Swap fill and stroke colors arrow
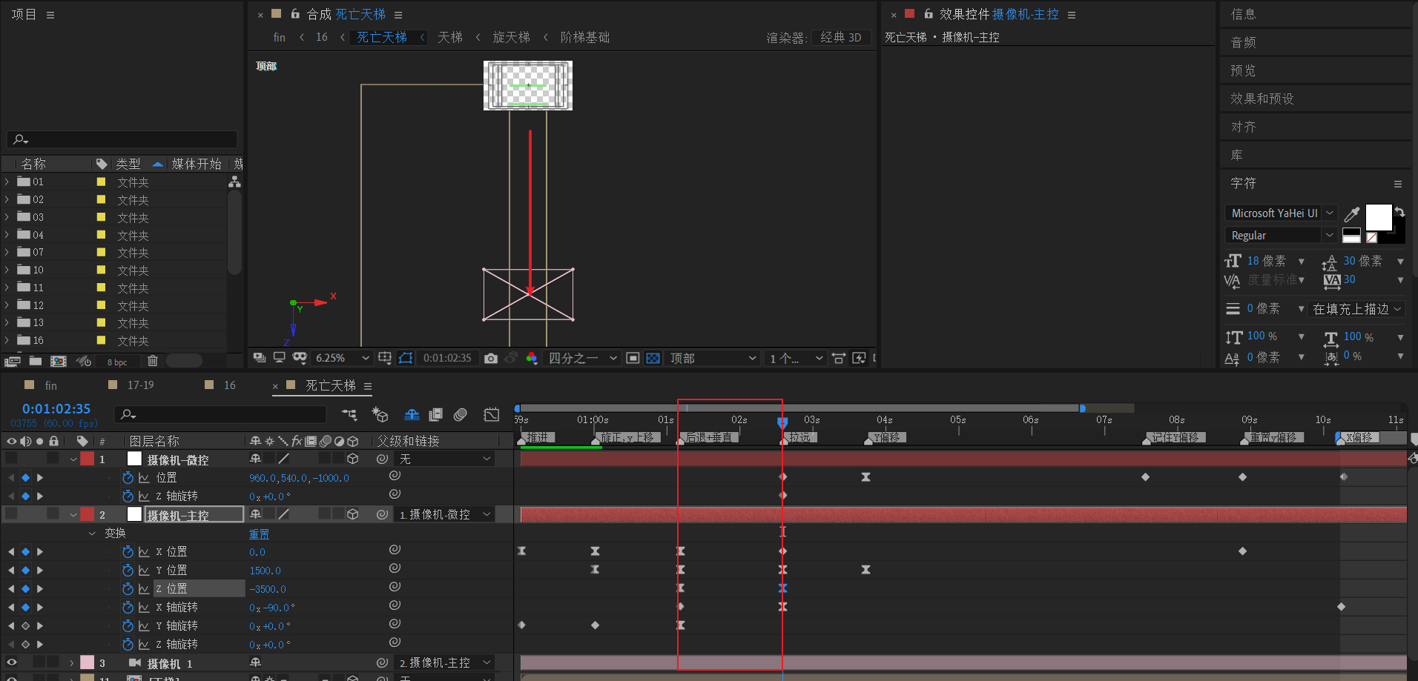This screenshot has height=681, width=1418. tap(1399, 212)
